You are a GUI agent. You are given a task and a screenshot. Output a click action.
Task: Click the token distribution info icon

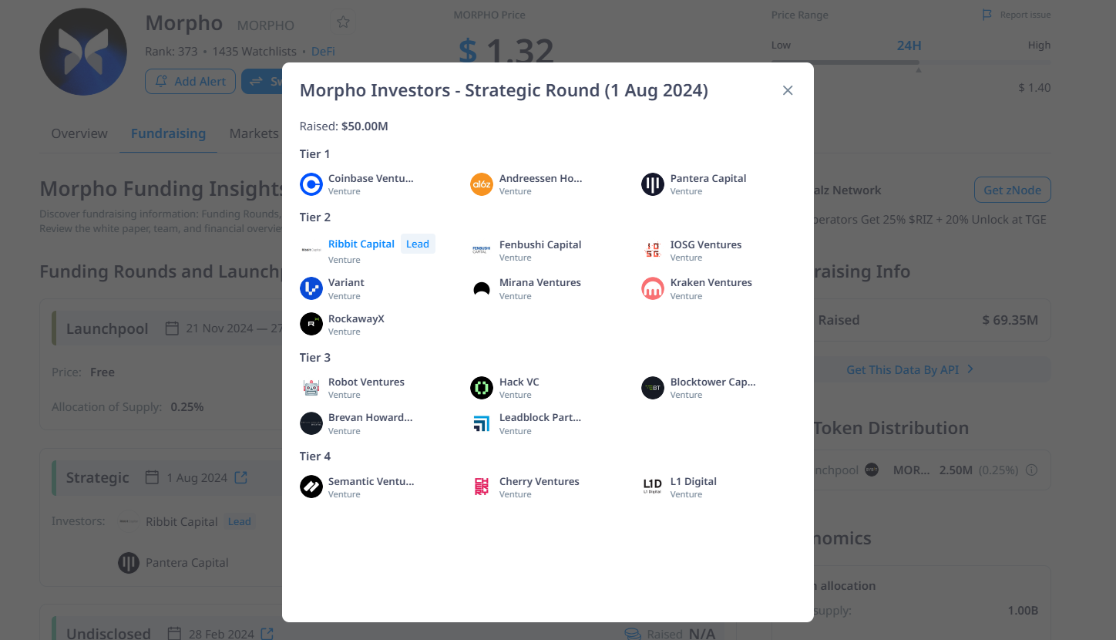pos(1032,470)
